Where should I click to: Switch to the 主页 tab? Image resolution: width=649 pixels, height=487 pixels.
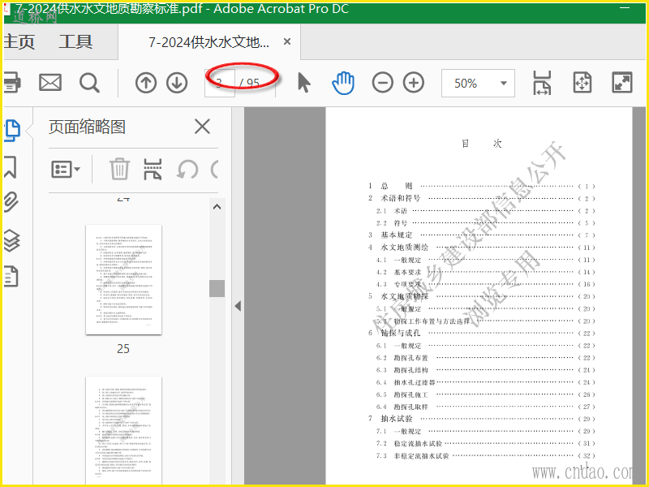point(19,42)
